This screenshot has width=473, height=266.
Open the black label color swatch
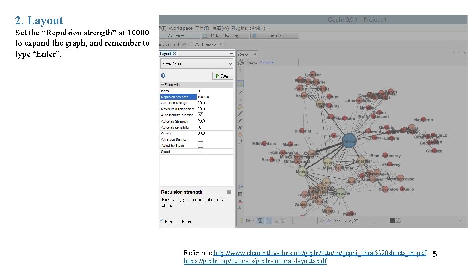click(392, 221)
